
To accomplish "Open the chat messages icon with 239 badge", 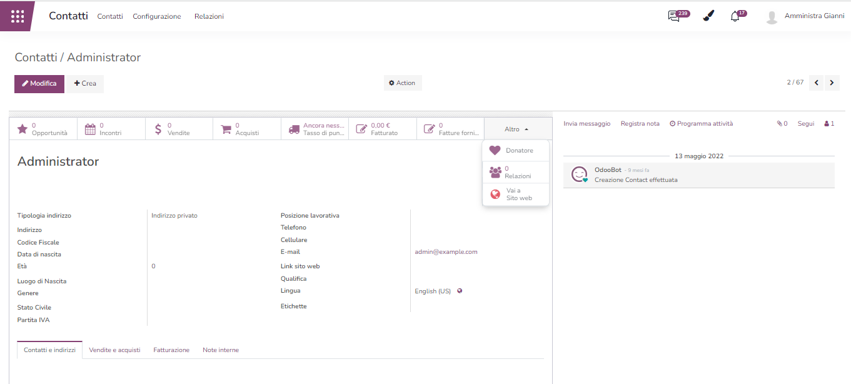I will 674,16.
